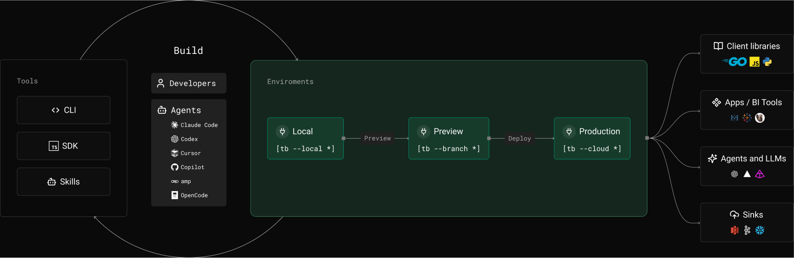Click the JavaScript JS logo
The image size is (794, 258).
tap(755, 62)
